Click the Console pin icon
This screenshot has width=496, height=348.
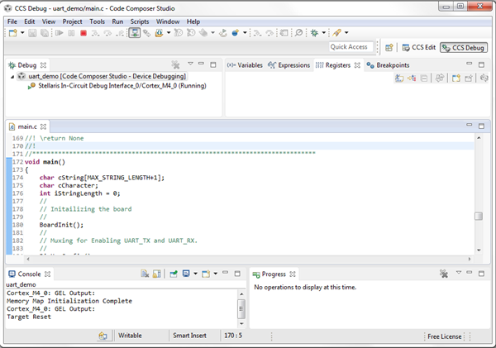point(174,274)
